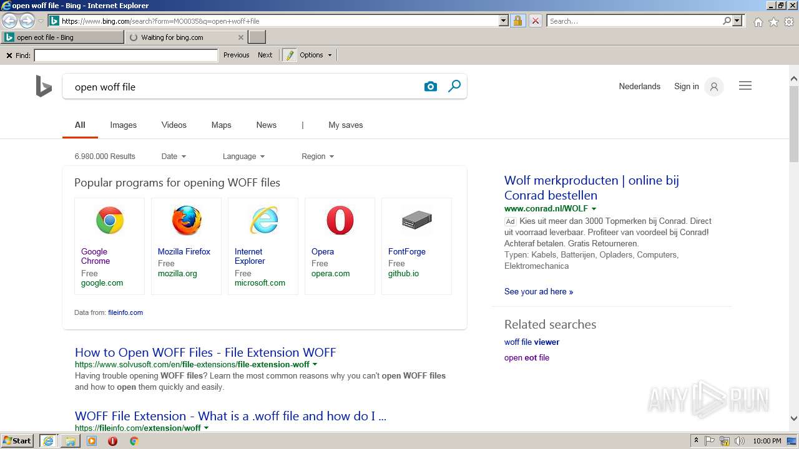Click the browser search magnifier icon
Image resolution: width=799 pixels, height=449 pixels.
727,21
